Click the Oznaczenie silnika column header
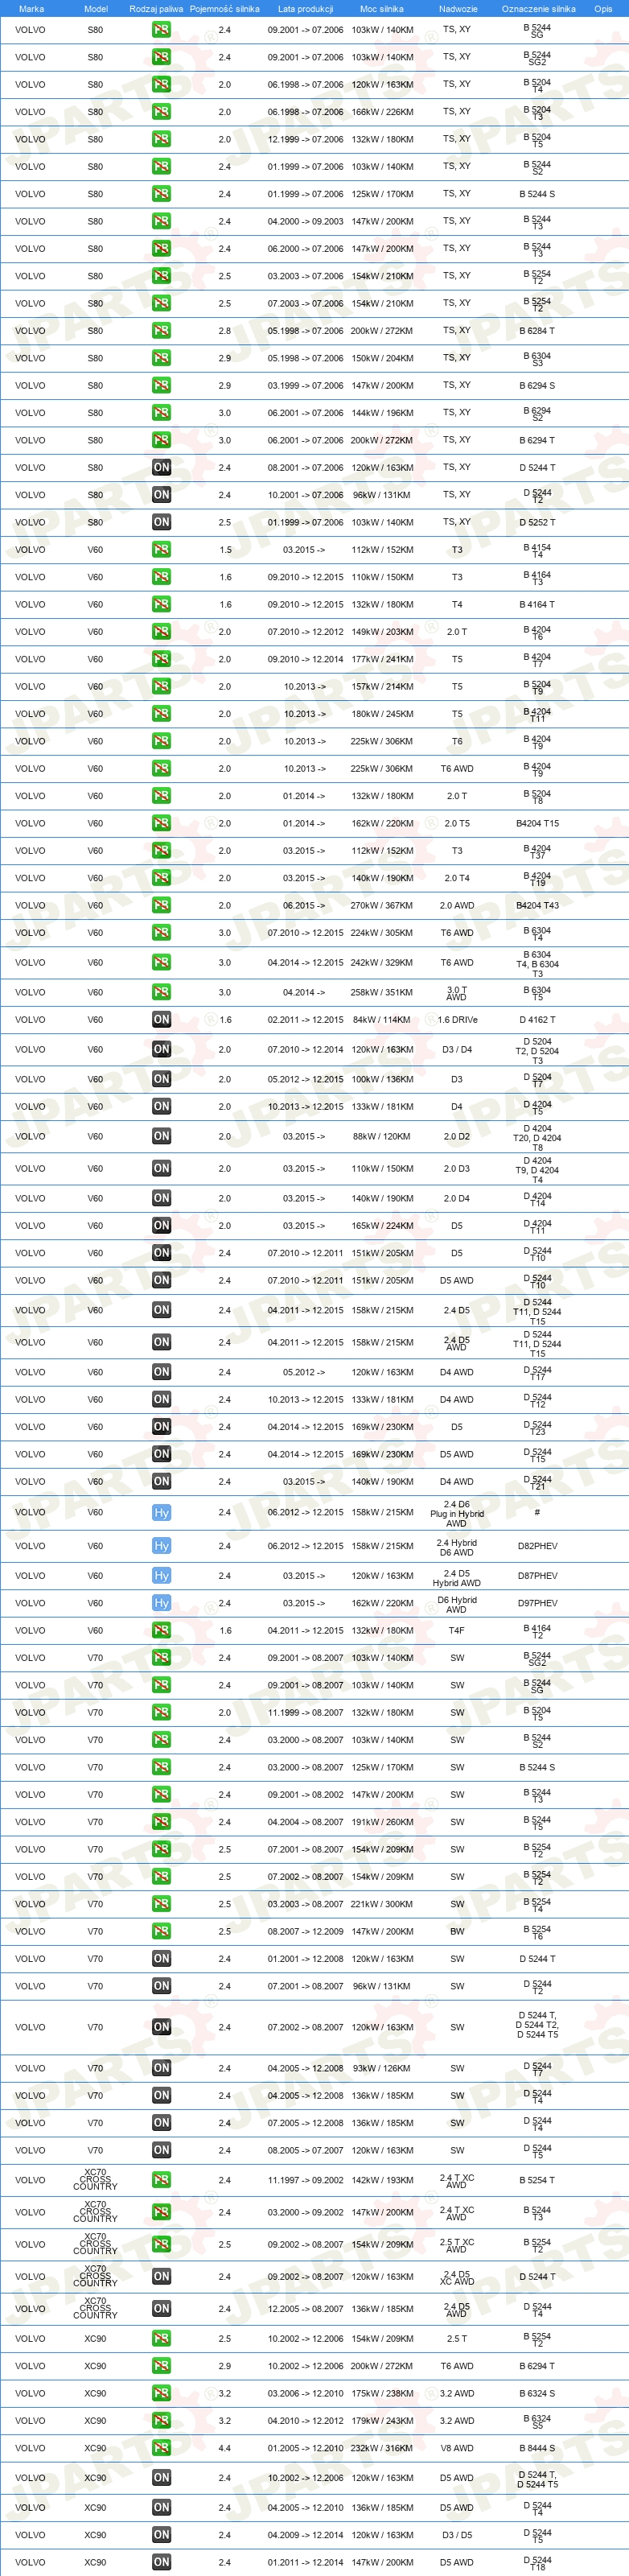Image resolution: width=629 pixels, height=2576 pixels. click(538, 8)
